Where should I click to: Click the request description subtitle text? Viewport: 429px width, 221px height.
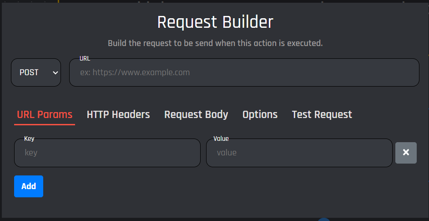point(215,44)
